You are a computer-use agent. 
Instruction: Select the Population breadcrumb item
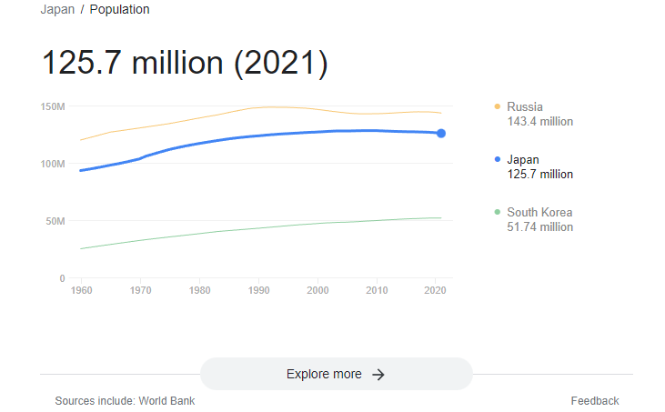pos(119,9)
